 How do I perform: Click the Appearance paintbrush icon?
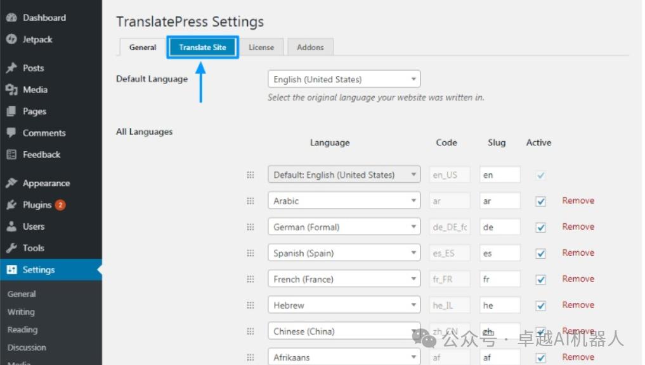coord(11,183)
